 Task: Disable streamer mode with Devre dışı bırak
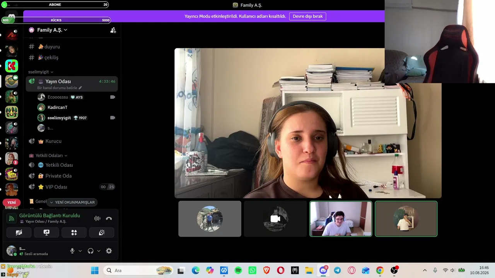(x=307, y=16)
